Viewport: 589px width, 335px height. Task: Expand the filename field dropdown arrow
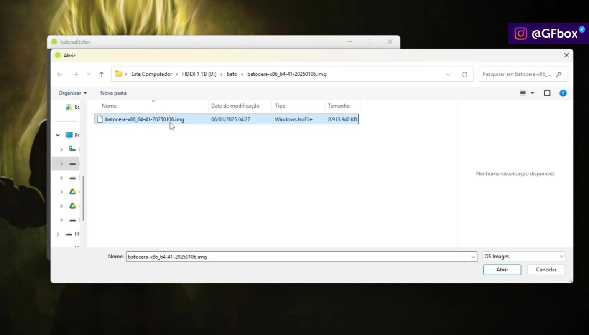pos(473,257)
